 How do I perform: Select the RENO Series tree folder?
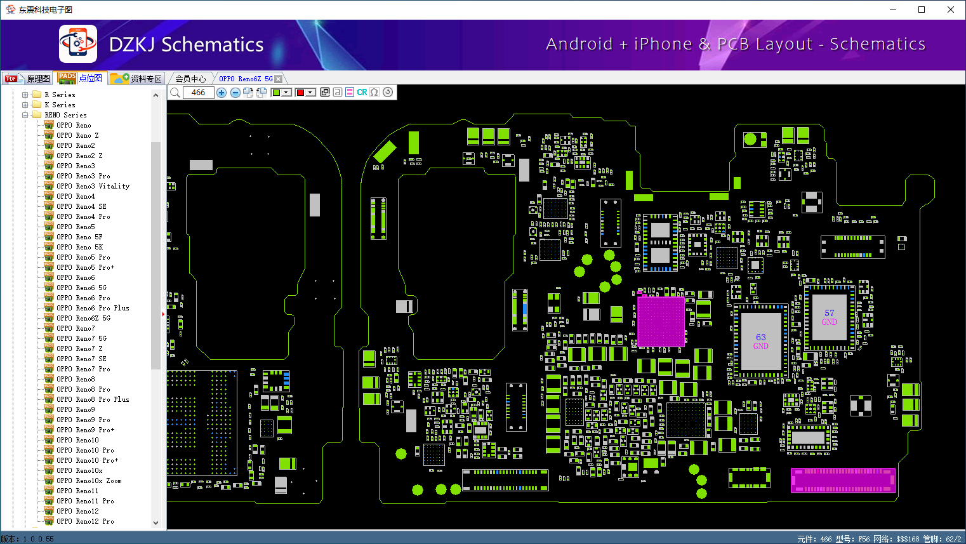[65, 115]
